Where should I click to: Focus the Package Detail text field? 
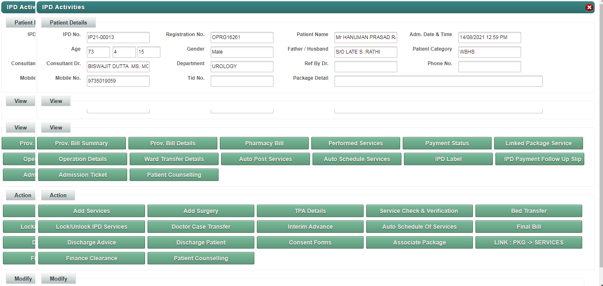pos(438,81)
